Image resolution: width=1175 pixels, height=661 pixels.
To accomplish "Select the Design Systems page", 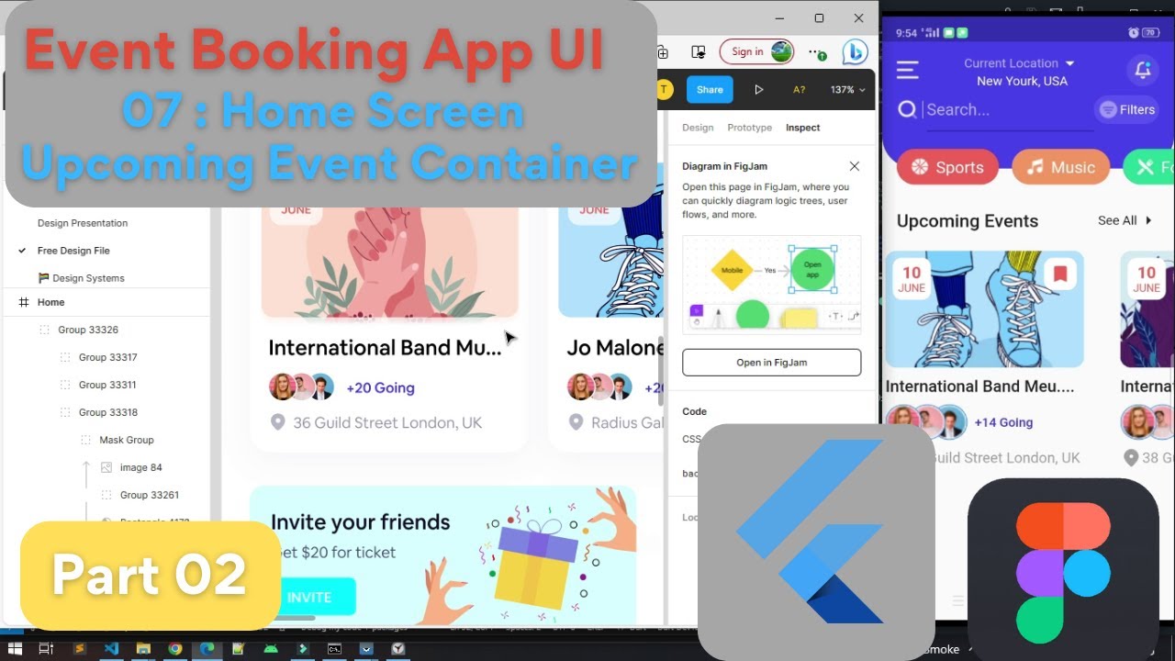I will 81,278.
